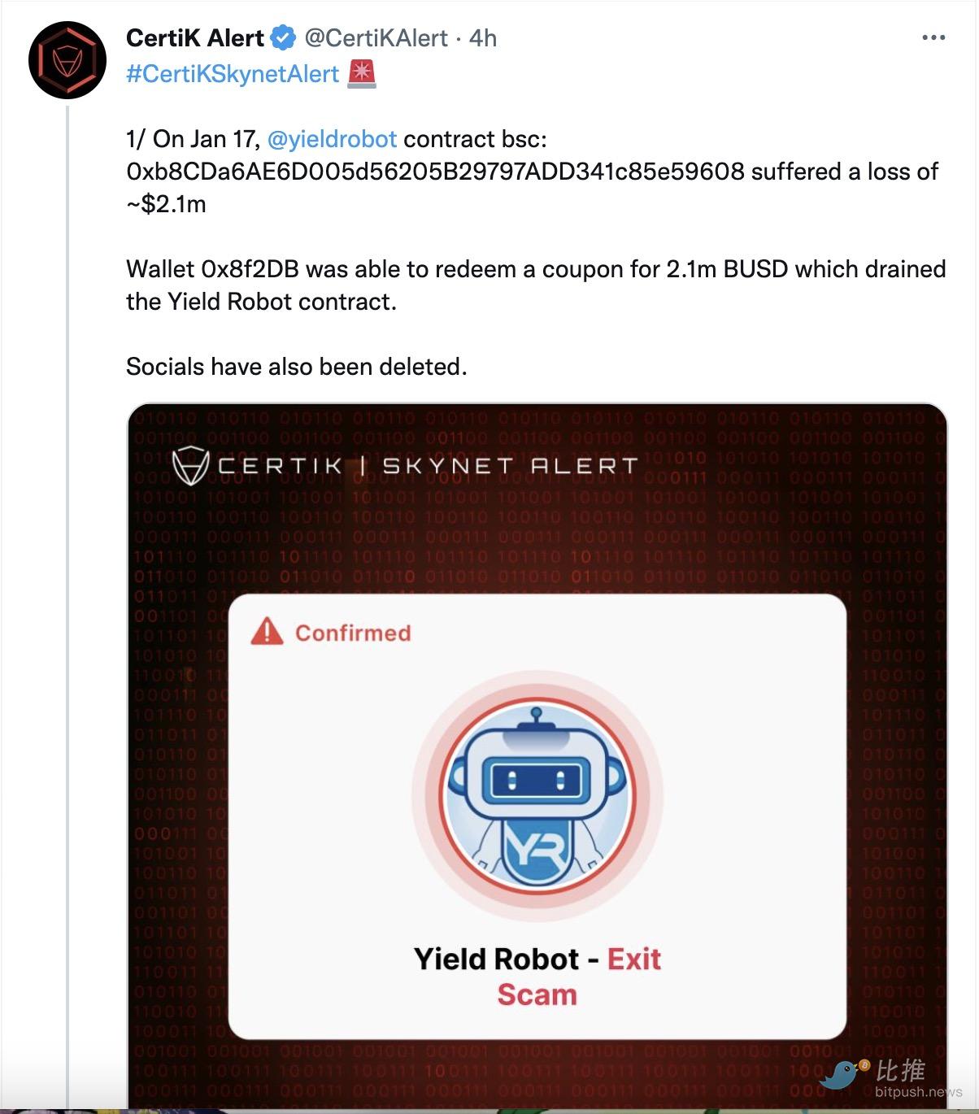Click the bitpush.news watermark text
The image size is (979, 1114).
[918, 1092]
